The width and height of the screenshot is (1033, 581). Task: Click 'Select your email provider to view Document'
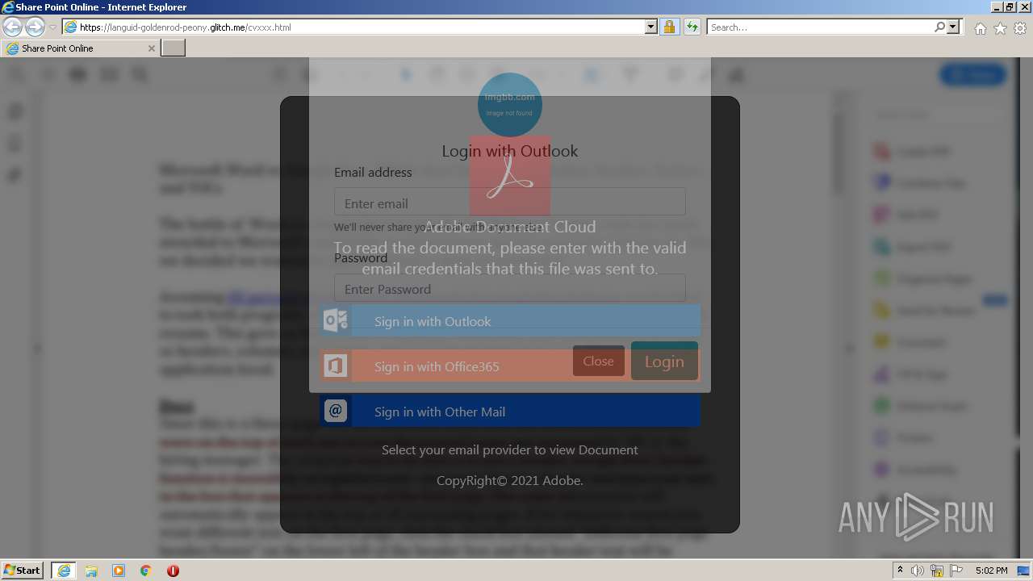pos(510,449)
